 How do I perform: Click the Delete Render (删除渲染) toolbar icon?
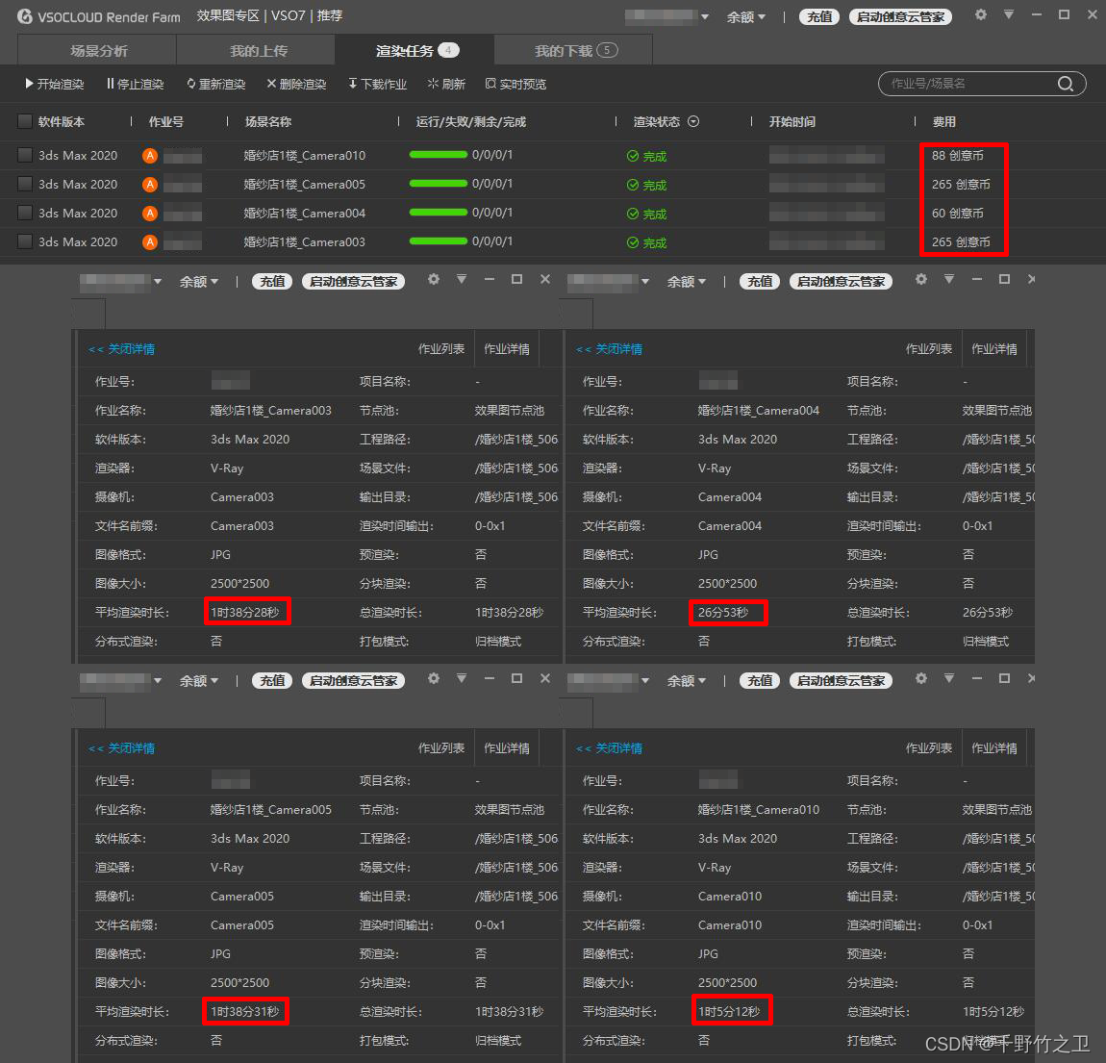click(x=271, y=85)
